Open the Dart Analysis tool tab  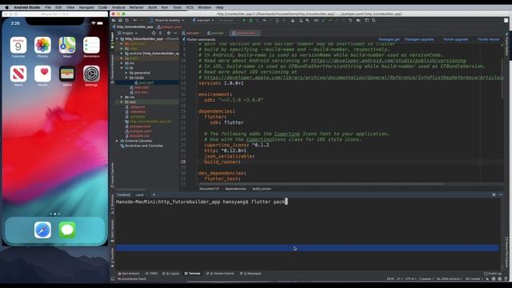pos(129,274)
